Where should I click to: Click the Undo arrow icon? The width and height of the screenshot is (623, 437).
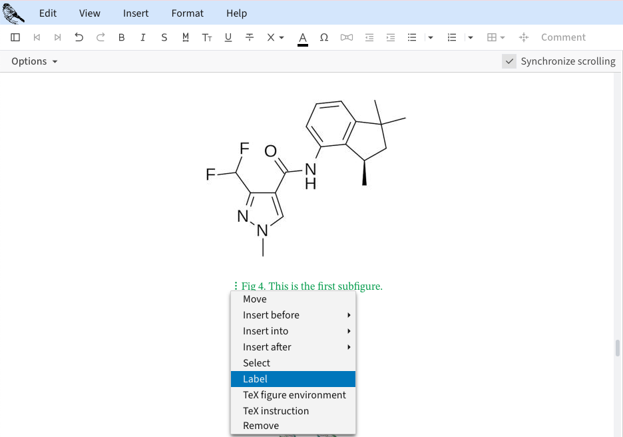point(79,37)
